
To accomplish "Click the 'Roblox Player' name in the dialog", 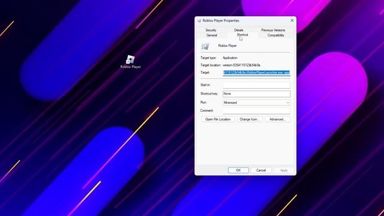I will click(x=227, y=46).
